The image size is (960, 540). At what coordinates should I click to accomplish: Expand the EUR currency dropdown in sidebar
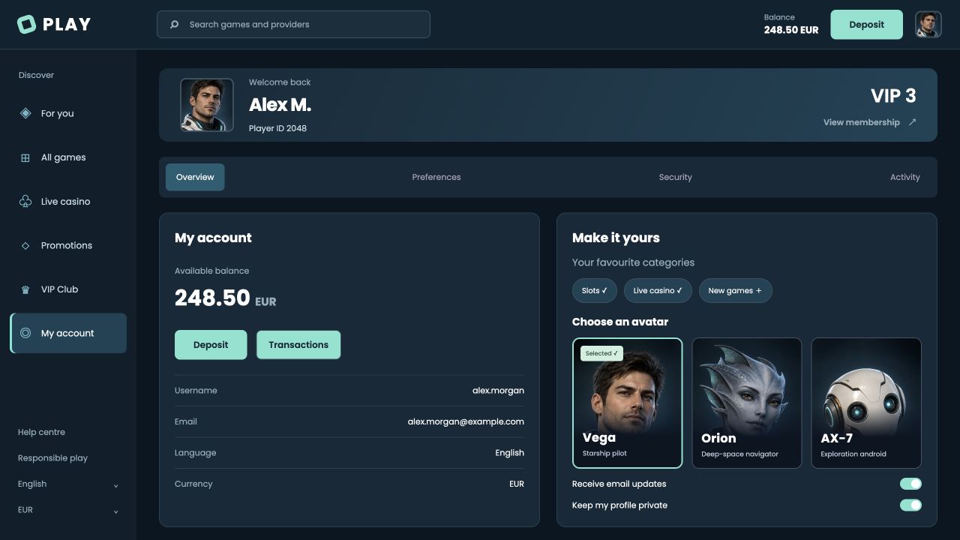(x=68, y=510)
